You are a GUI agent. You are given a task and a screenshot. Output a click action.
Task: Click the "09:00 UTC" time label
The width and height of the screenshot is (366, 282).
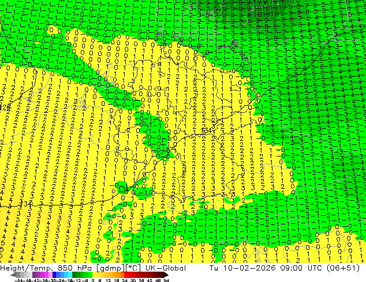pyautogui.click(x=301, y=268)
